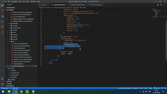Screen dimensions: 167x94
Task: Expand the Timeline section
Action: point(9,84)
